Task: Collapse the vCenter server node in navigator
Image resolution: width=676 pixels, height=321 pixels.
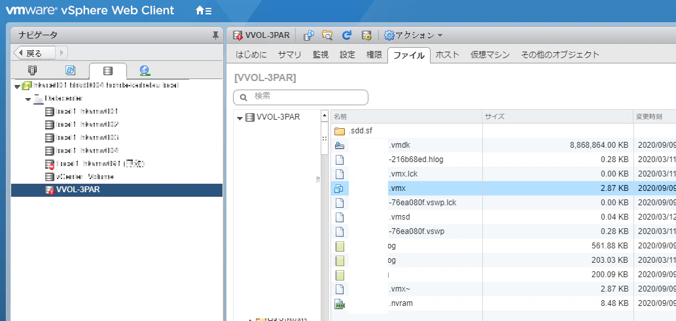Action: coord(17,86)
